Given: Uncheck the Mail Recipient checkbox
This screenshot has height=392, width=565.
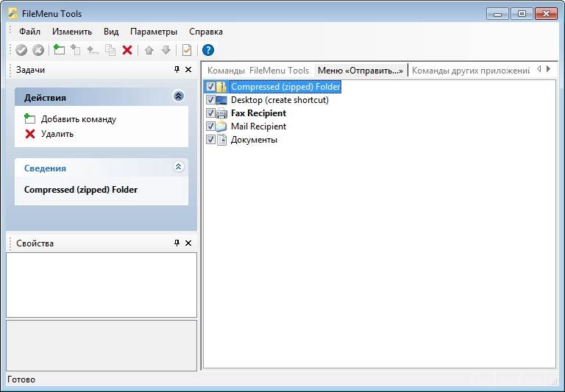Looking at the screenshot, I should pos(210,126).
